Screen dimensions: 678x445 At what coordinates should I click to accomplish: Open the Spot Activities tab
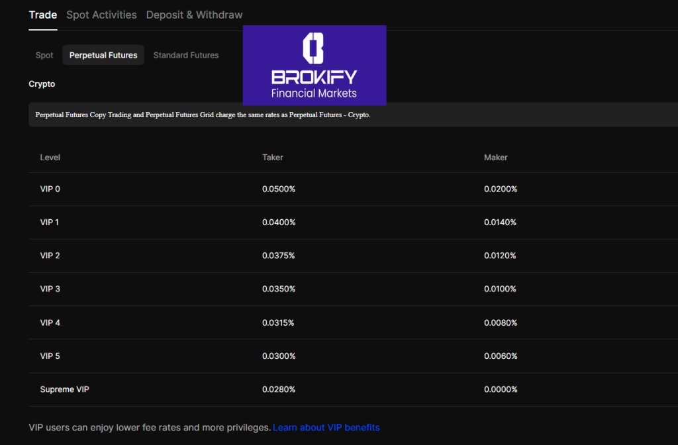click(x=101, y=15)
